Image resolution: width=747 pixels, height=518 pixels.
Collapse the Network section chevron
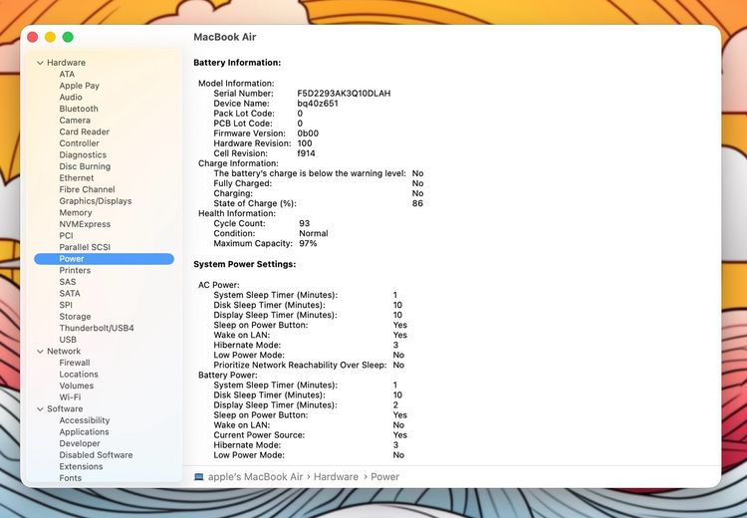click(40, 352)
